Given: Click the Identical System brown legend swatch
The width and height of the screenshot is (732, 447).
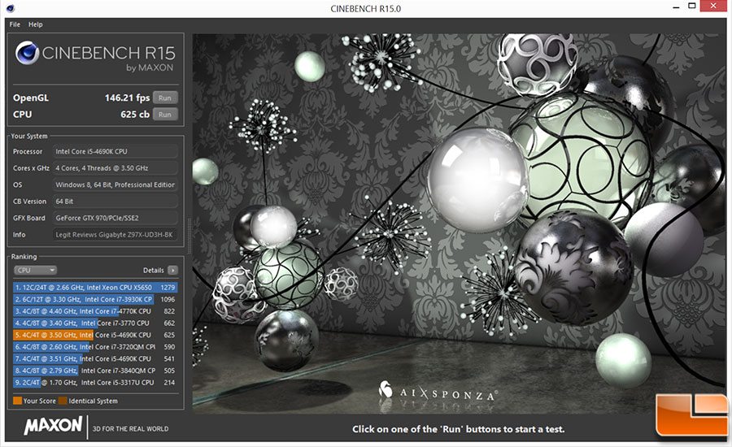Looking at the screenshot, I should click(63, 401).
